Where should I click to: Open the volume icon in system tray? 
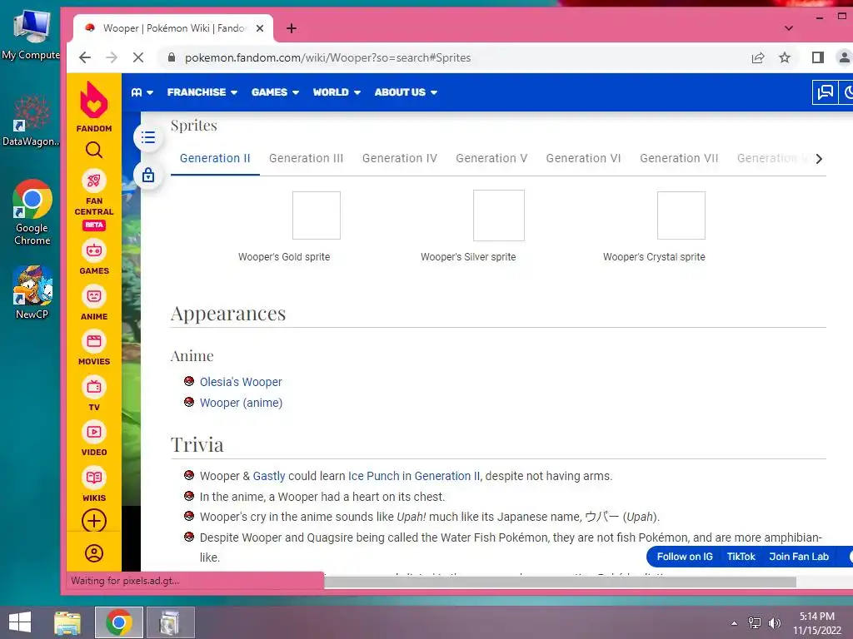tap(775, 623)
